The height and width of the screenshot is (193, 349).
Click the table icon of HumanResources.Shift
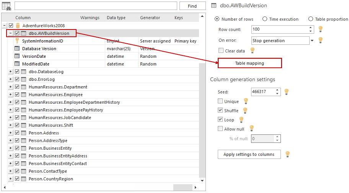coord(23,125)
